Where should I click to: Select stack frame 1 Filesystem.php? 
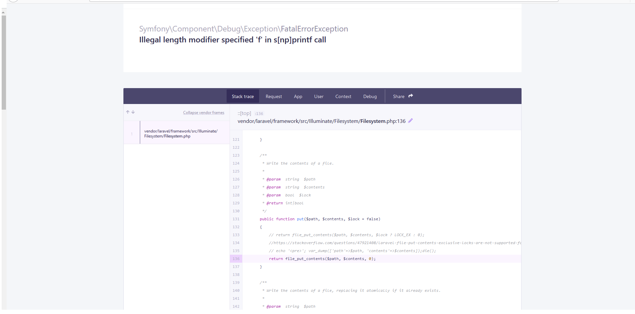181,133
